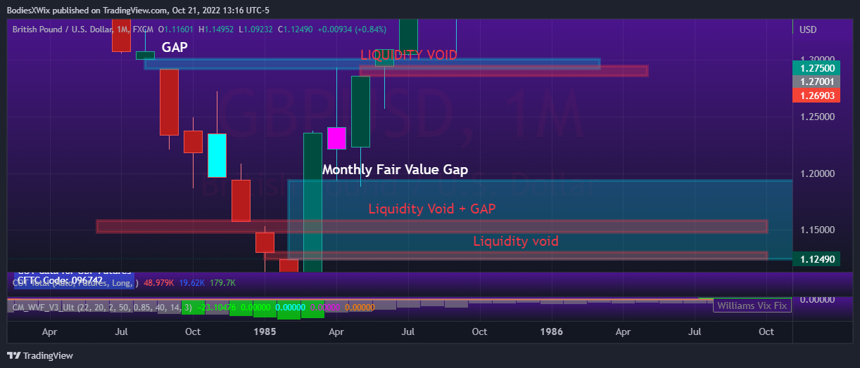Click the 48.979K red COT value
860x368 pixels.
pos(159,282)
